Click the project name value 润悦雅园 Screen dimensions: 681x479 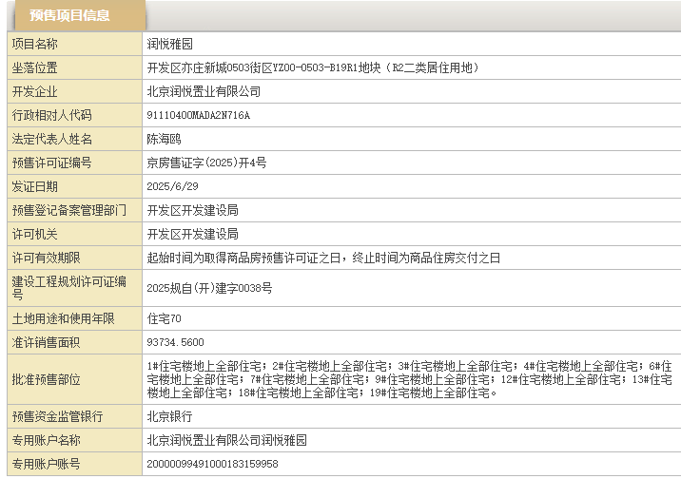click(171, 44)
